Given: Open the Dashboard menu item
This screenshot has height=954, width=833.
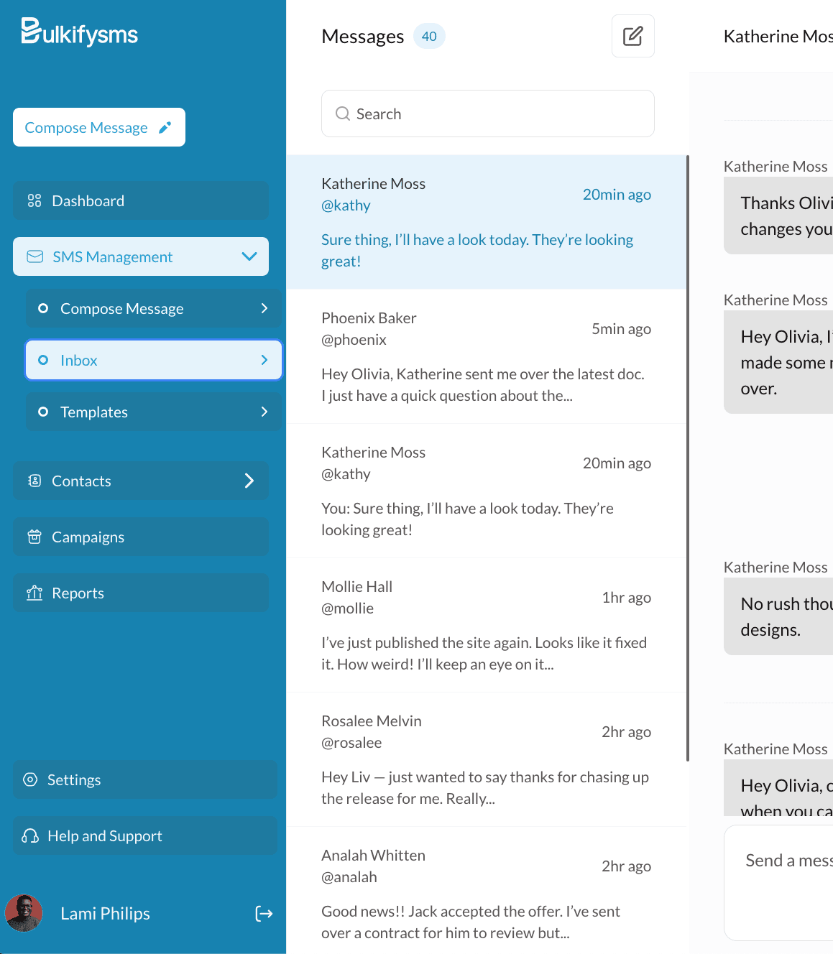Looking at the screenshot, I should pyautogui.click(x=141, y=200).
